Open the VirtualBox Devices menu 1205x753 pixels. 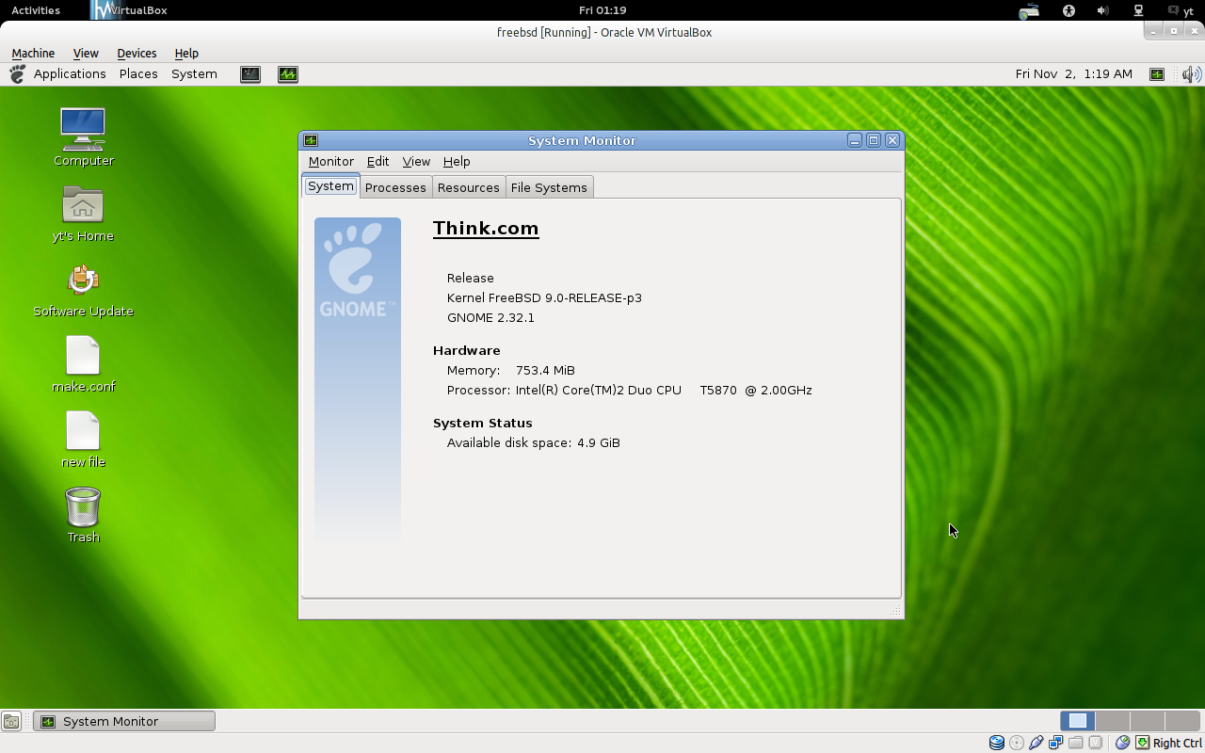pos(137,54)
